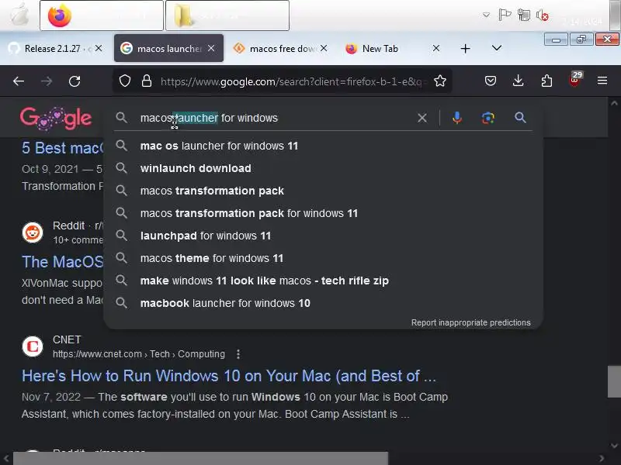This screenshot has width=621, height=465.
Task: Close the macos launcher Google tab
Action: [211, 48]
